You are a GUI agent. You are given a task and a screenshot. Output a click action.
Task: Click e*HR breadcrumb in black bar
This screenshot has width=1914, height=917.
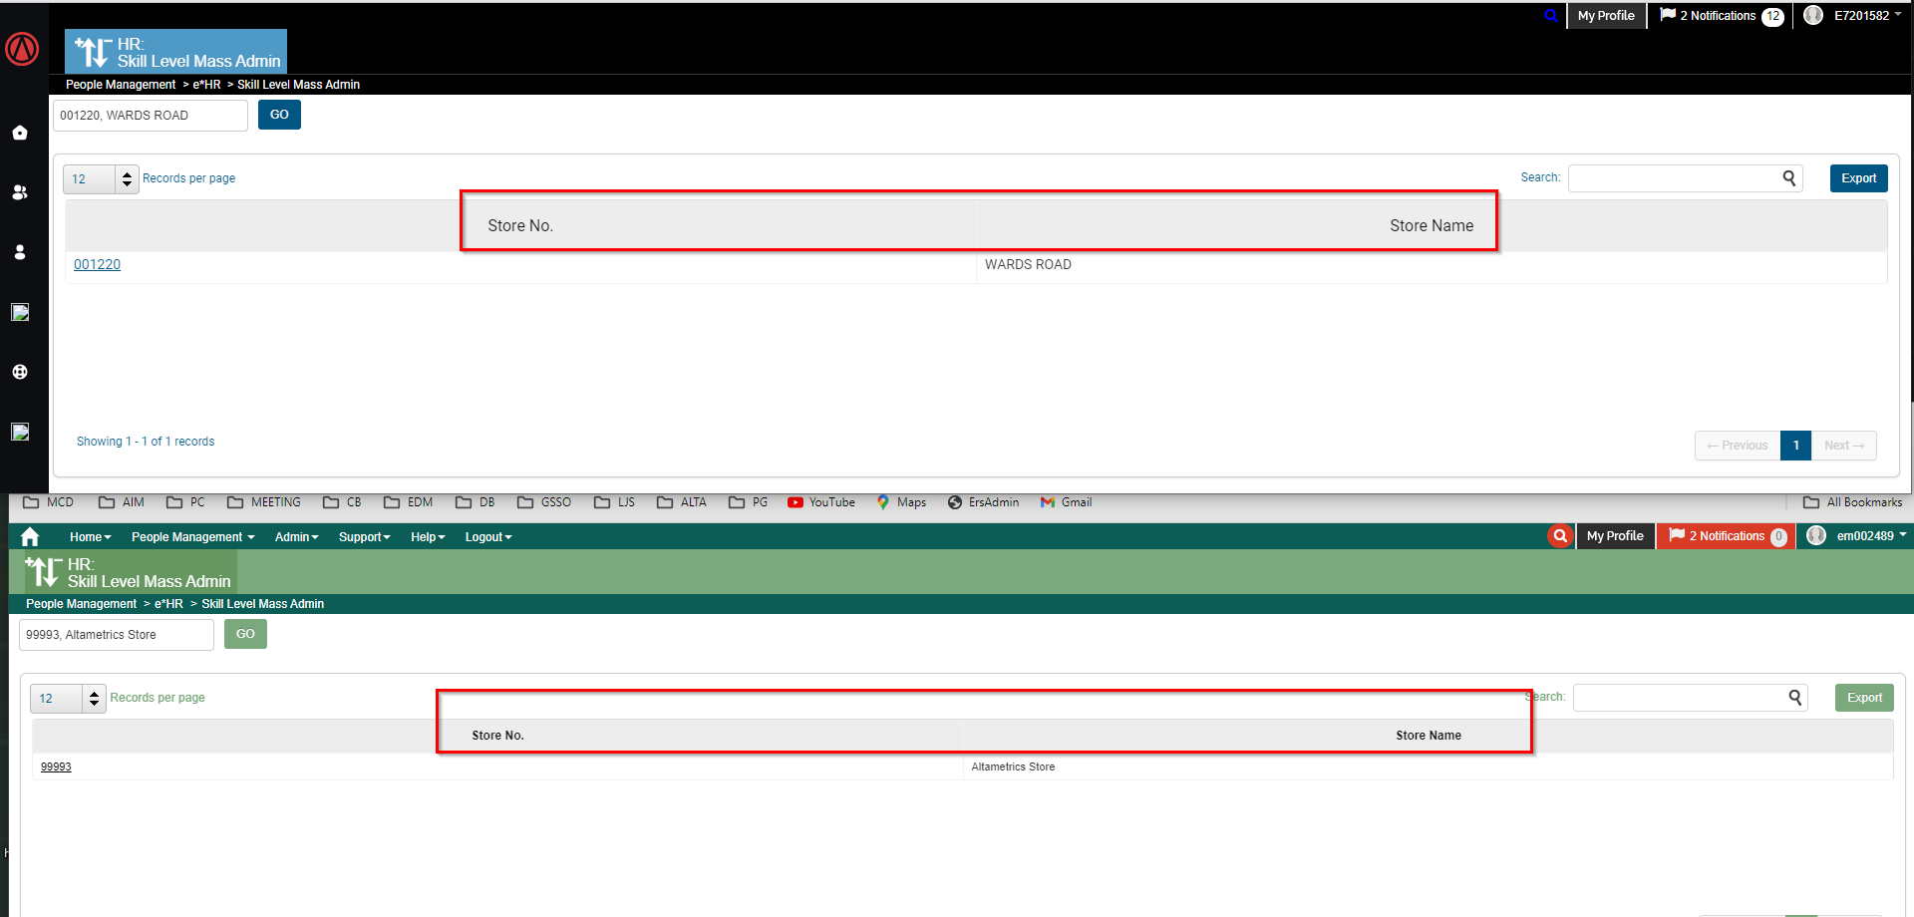coord(206,85)
